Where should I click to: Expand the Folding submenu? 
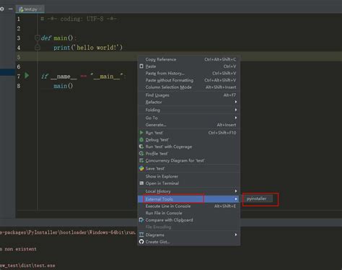(189, 110)
